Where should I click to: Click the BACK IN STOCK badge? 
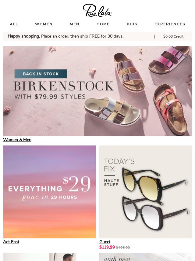(41, 74)
